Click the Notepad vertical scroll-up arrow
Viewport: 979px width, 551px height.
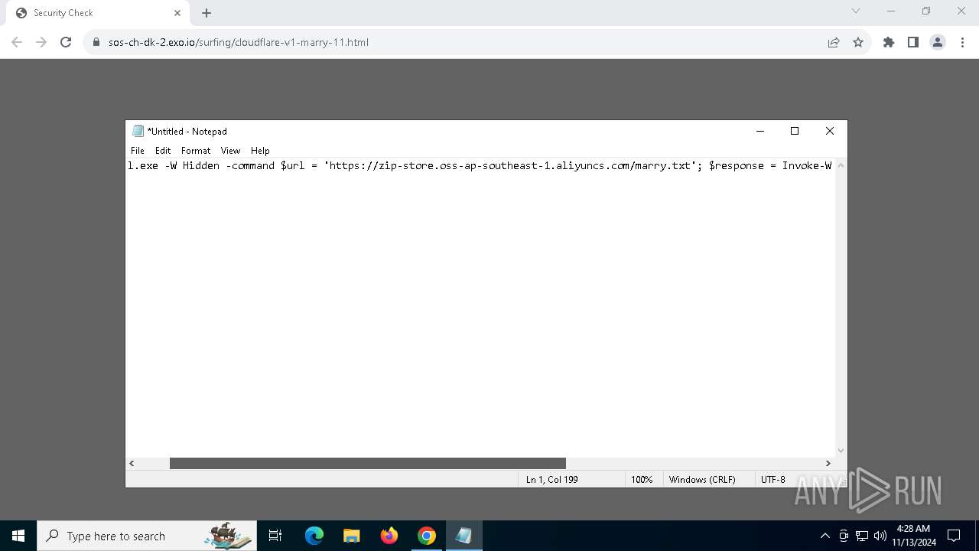point(841,165)
